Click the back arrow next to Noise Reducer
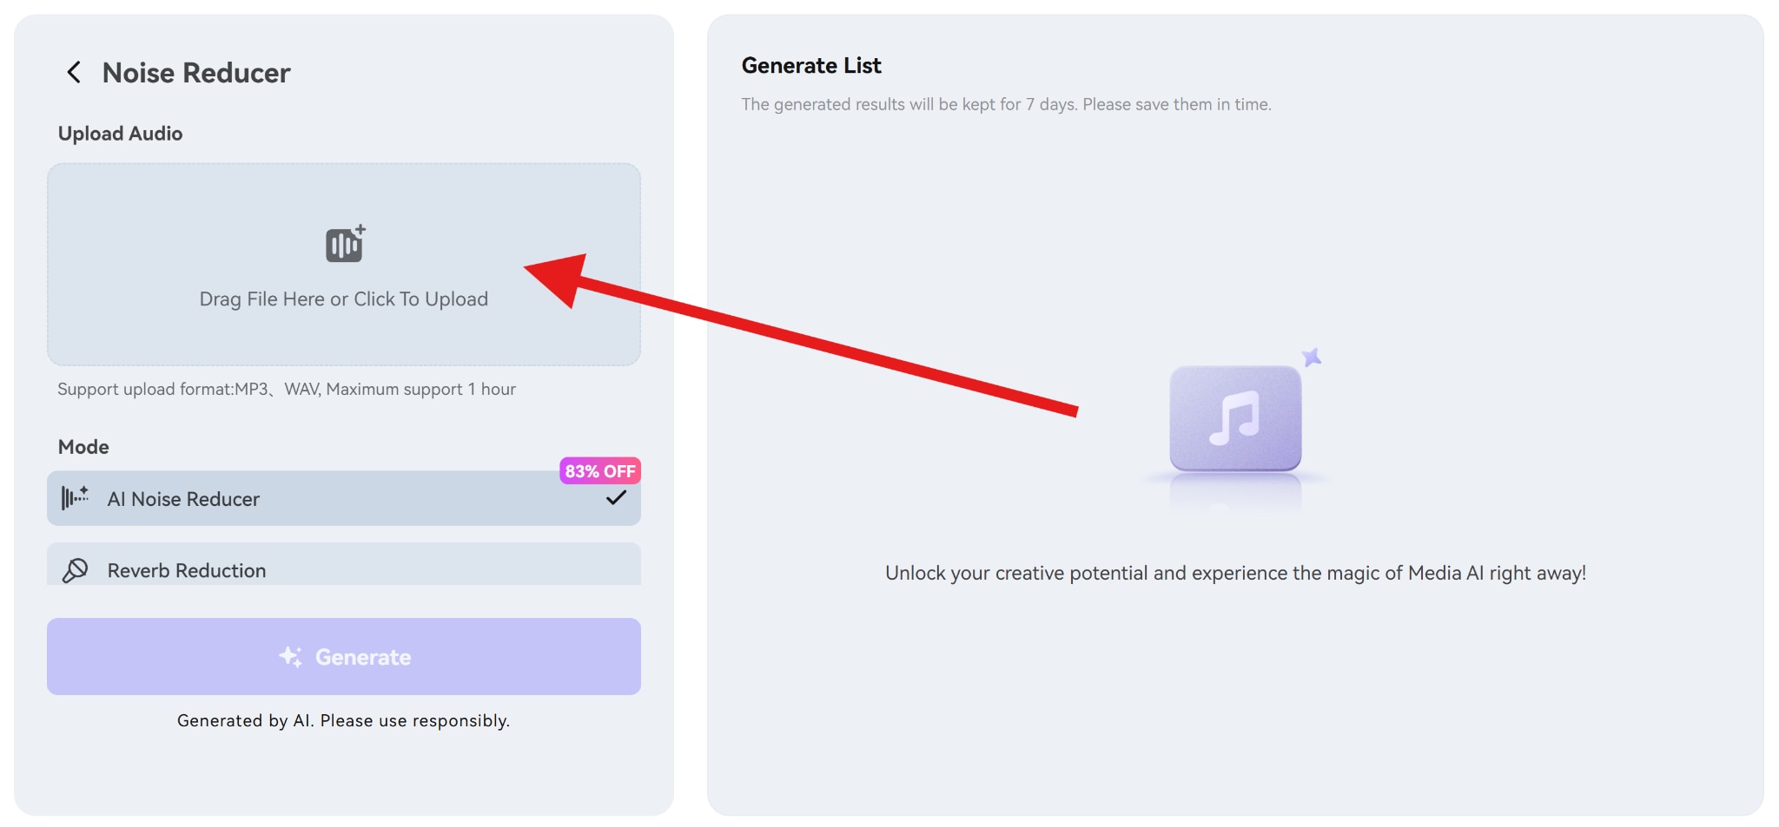 click(74, 72)
